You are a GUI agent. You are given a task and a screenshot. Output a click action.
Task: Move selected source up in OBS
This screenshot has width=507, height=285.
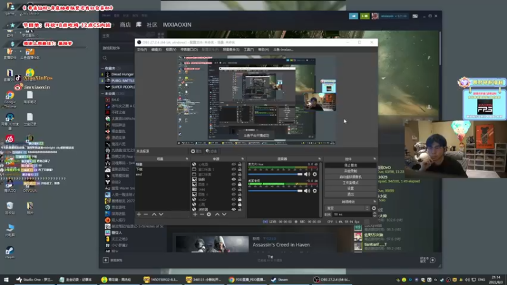pos(217,214)
